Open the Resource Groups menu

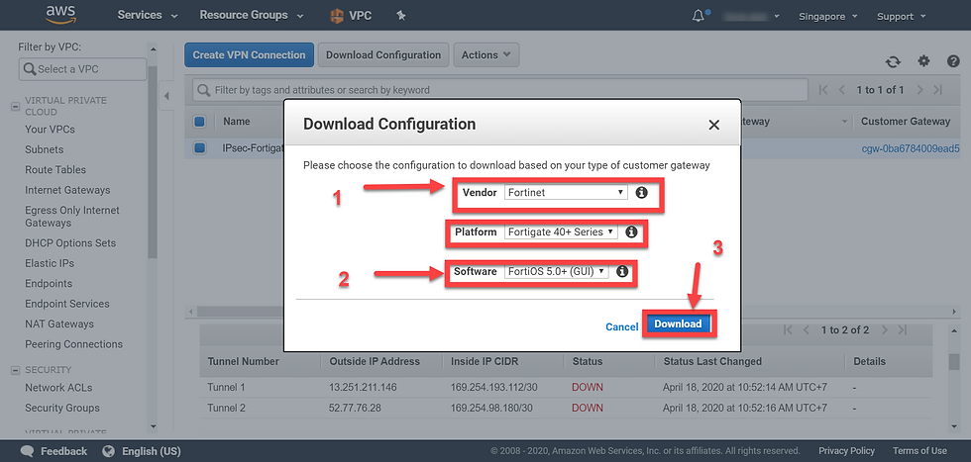tap(252, 15)
